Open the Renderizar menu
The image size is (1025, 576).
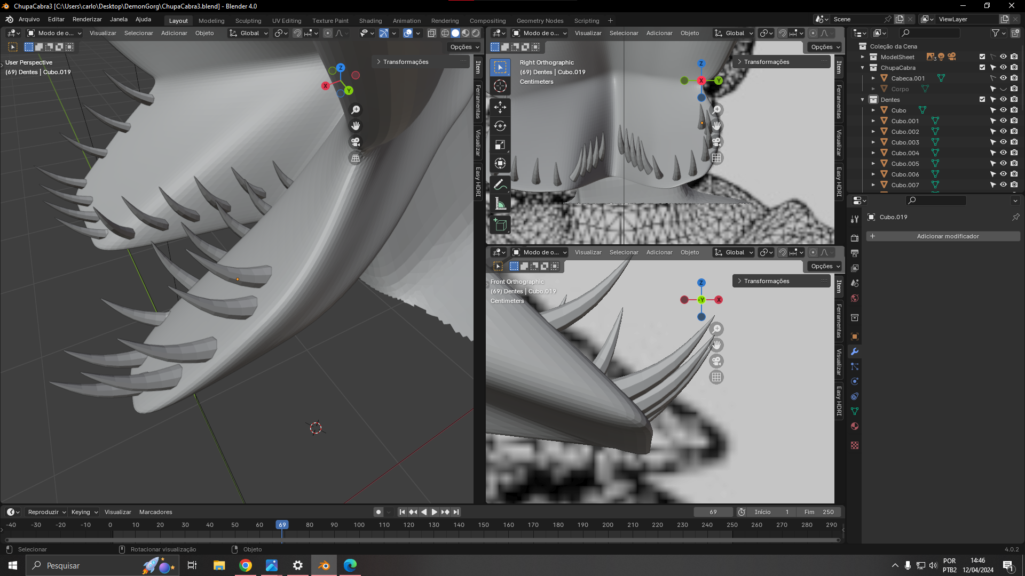coord(87,19)
